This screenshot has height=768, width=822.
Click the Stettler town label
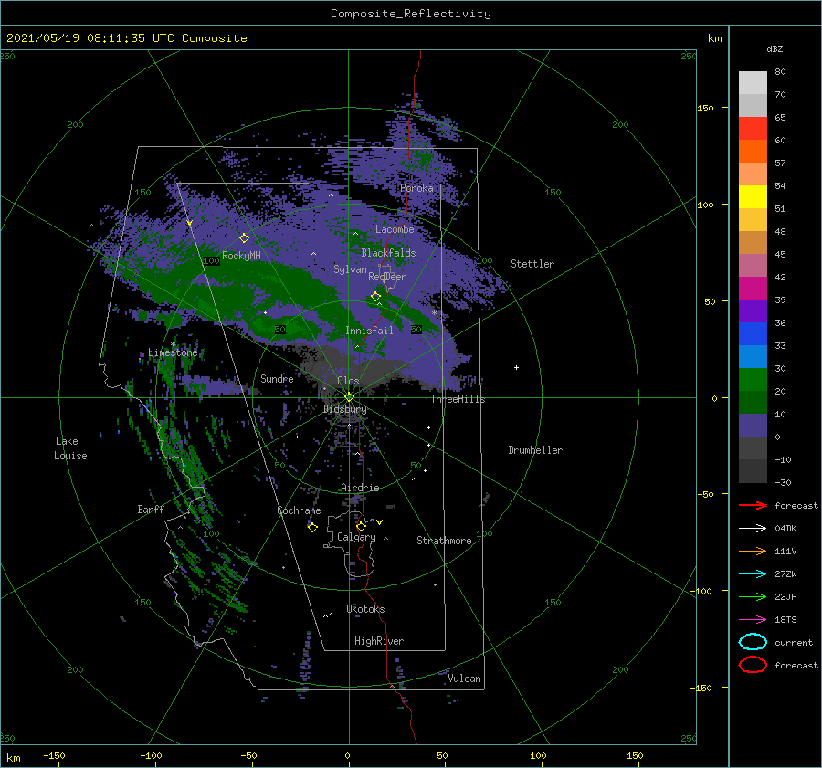click(532, 264)
